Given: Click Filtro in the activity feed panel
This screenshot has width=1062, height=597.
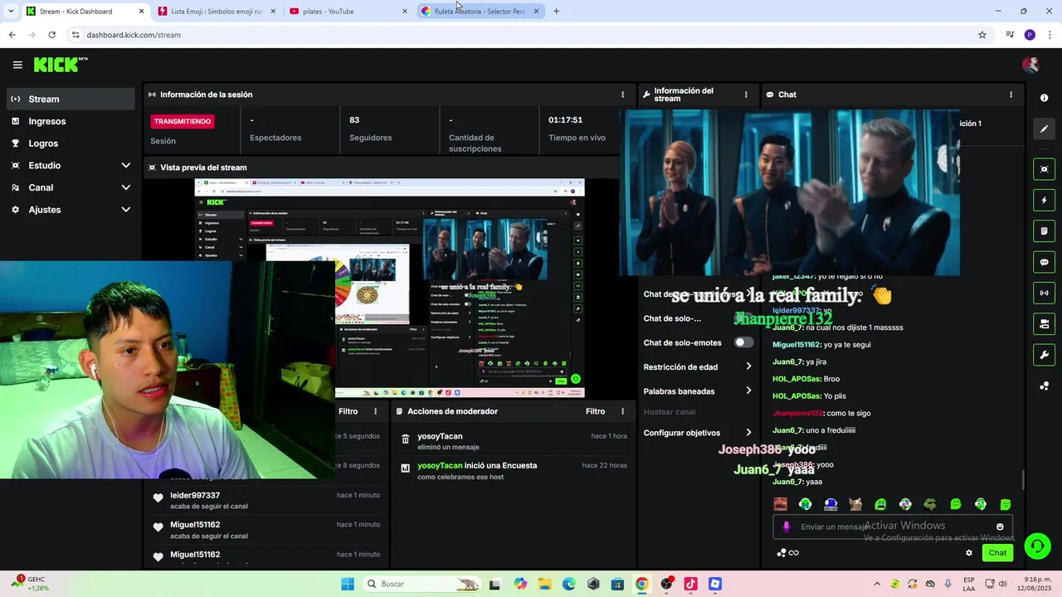Looking at the screenshot, I should [x=348, y=411].
